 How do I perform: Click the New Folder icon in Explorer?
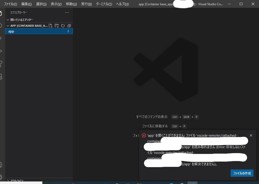[x=57, y=26]
